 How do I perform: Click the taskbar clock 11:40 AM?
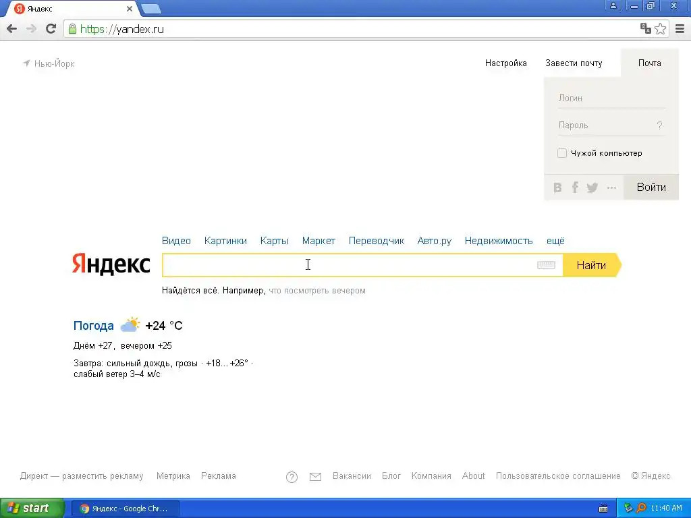coord(666,509)
